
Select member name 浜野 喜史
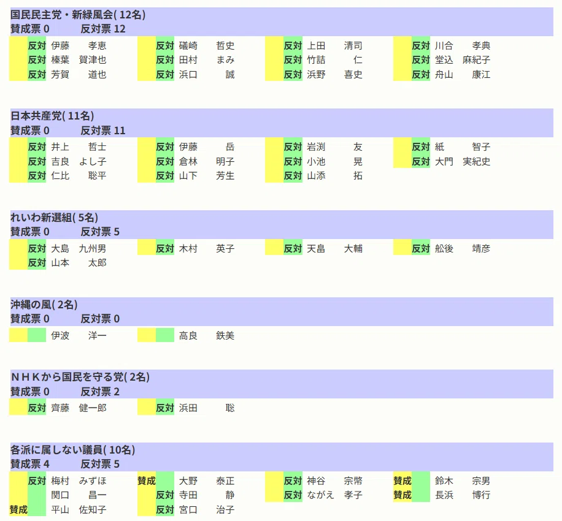point(334,75)
